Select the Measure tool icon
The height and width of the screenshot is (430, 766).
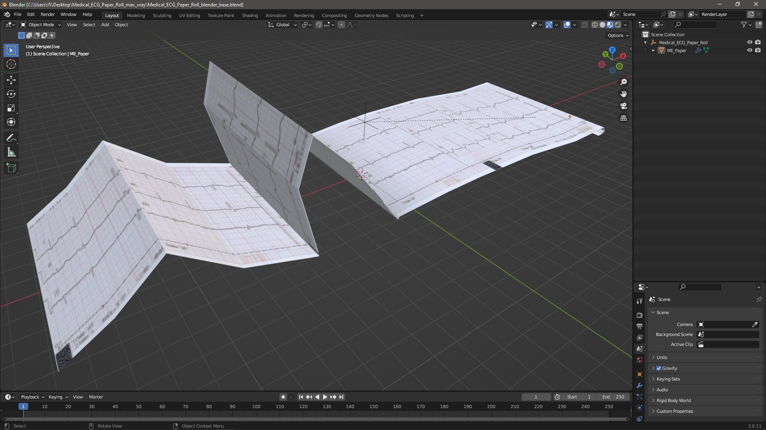point(12,152)
